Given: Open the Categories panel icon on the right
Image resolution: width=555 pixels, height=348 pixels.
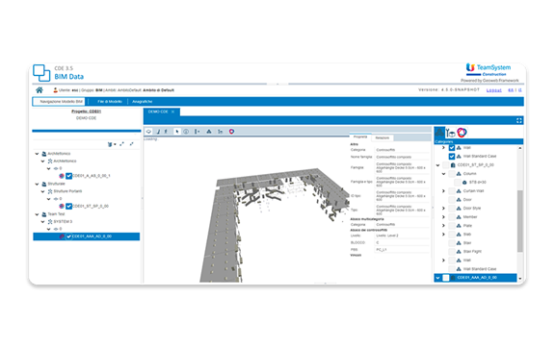Looking at the screenshot, I should coord(439,133).
